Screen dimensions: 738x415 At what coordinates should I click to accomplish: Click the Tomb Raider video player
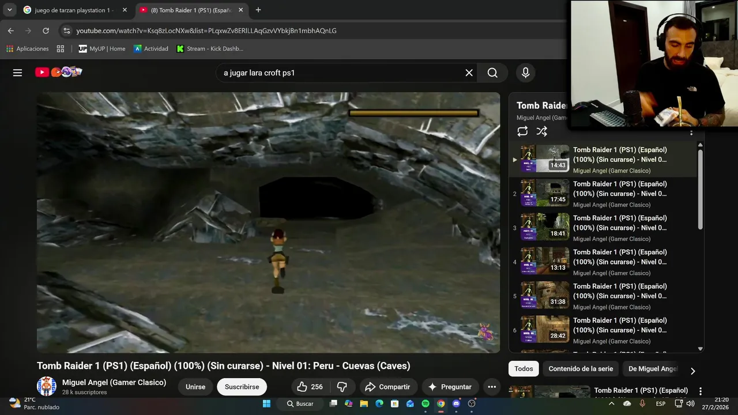(268, 222)
